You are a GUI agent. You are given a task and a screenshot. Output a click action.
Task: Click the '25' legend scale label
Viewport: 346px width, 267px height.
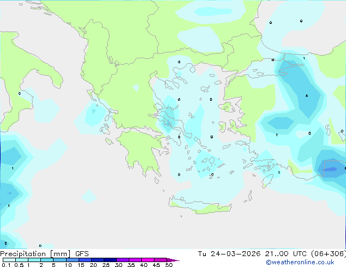coord(106,265)
